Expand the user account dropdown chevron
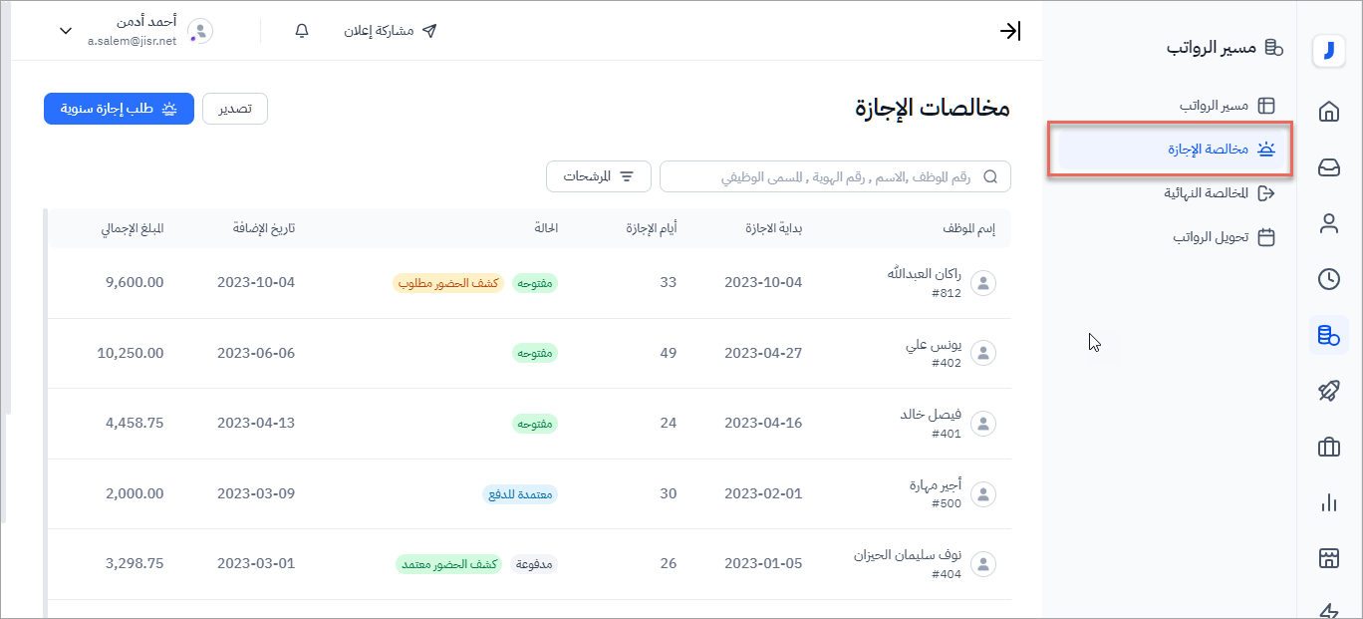Screen dimensions: 1363x619 click(x=66, y=31)
